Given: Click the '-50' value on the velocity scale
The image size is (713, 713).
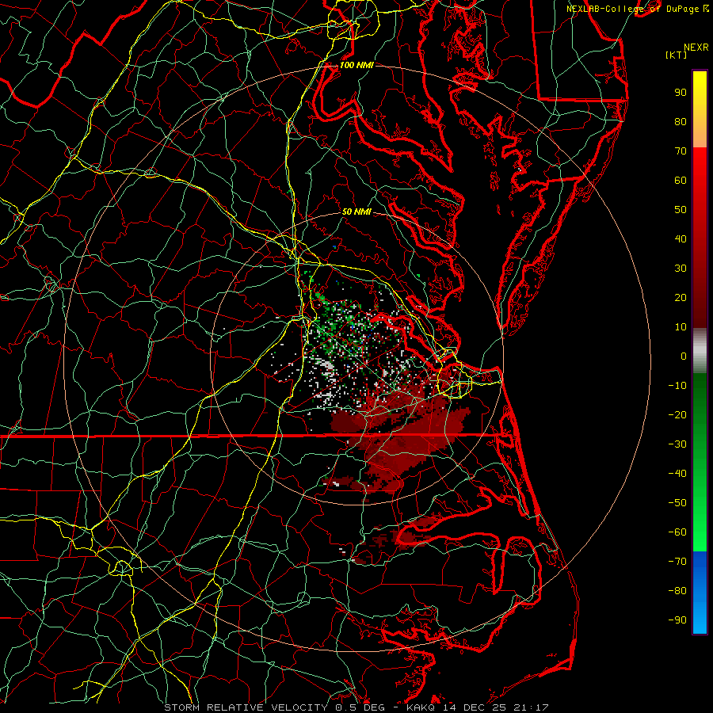Looking at the screenshot, I should [677, 503].
